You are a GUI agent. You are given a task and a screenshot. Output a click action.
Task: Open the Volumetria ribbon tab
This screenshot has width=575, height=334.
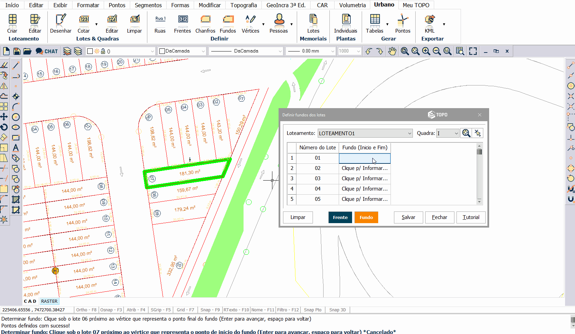[352, 5]
